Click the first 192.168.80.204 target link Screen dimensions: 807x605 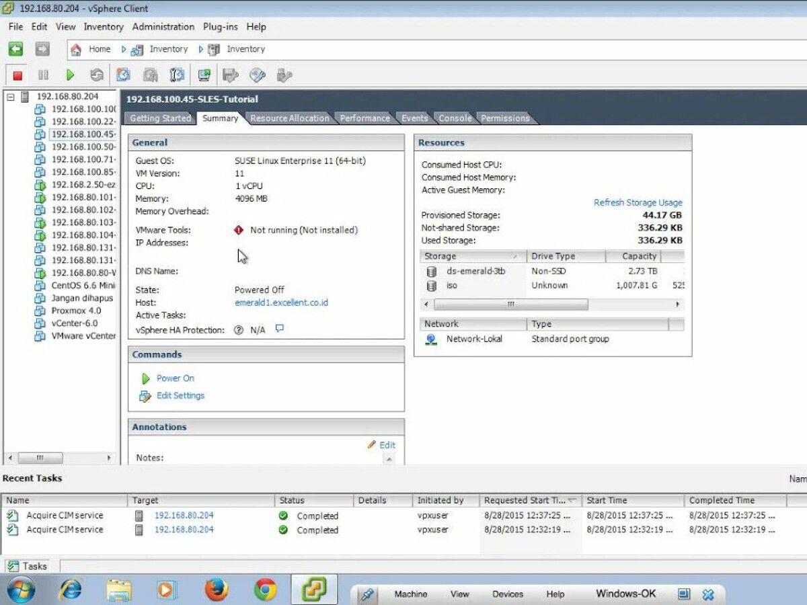pyautogui.click(x=184, y=516)
